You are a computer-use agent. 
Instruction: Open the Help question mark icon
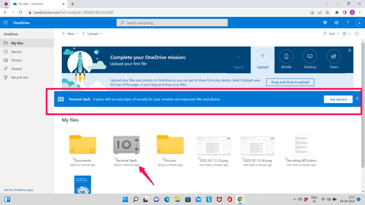348,22
